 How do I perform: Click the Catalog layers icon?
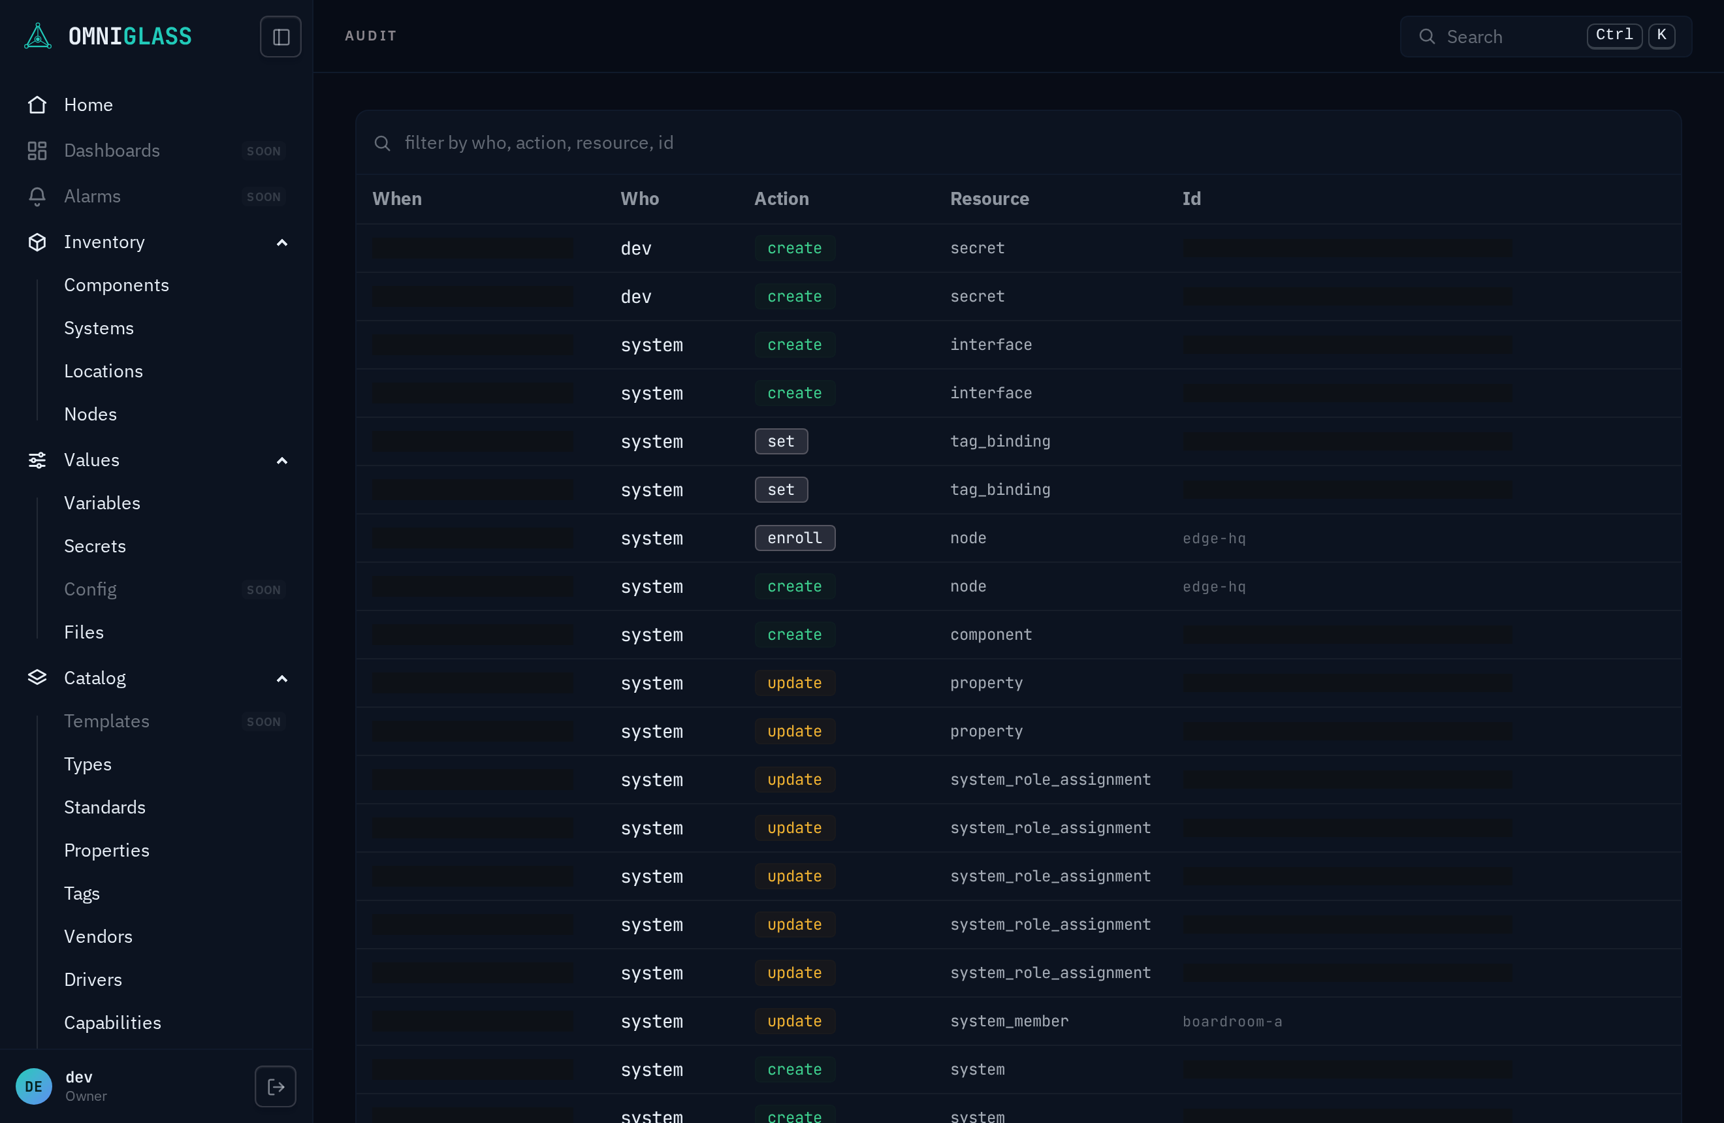pyautogui.click(x=37, y=678)
